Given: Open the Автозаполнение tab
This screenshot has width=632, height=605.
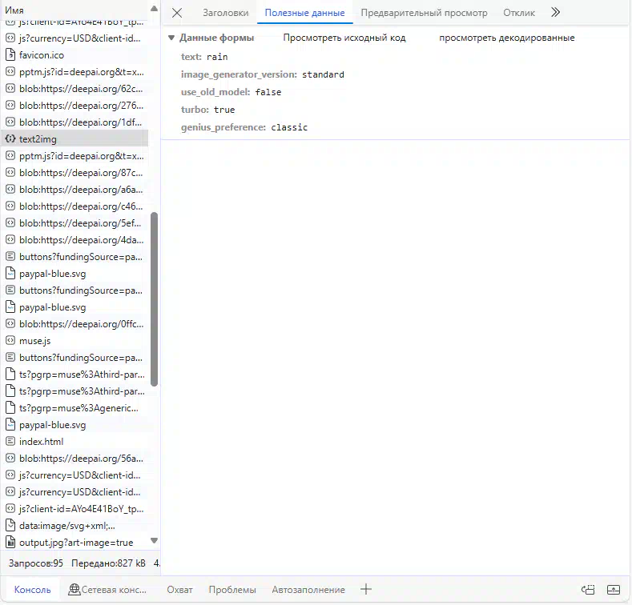Looking at the screenshot, I should coord(308,590).
